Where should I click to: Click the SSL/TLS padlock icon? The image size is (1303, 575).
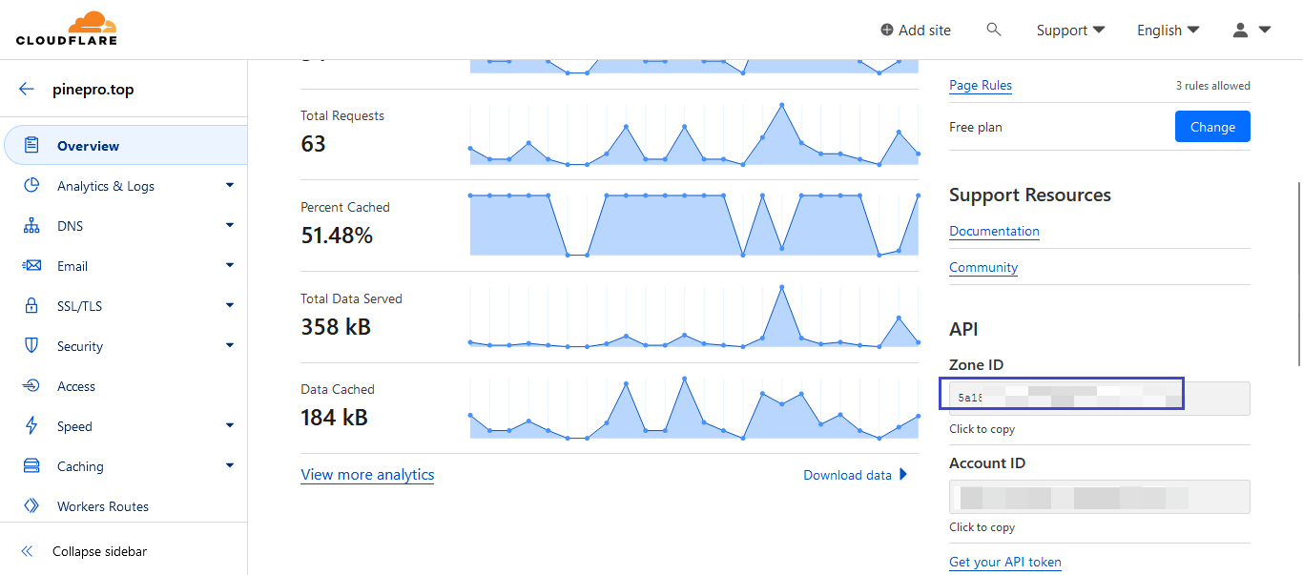pos(31,306)
